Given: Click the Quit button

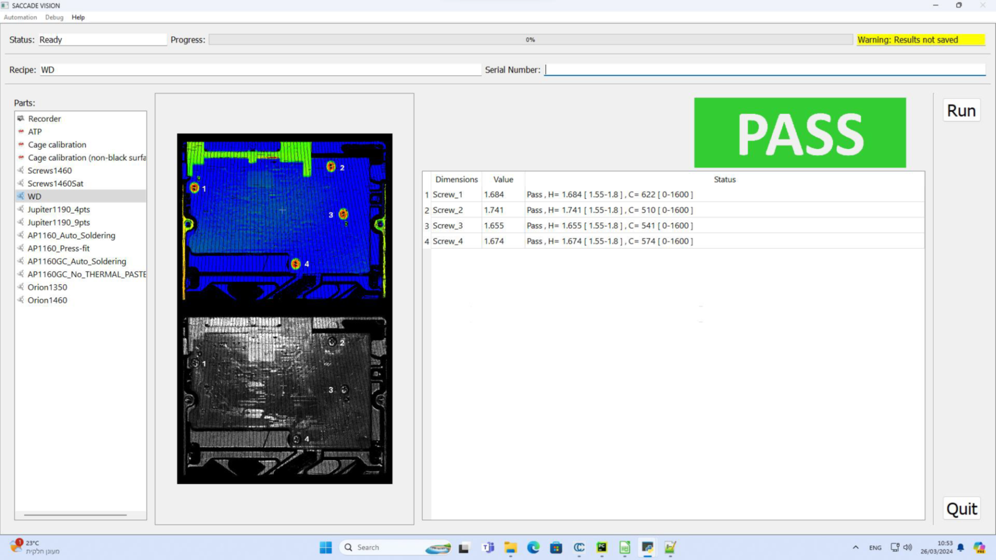Looking at the screenshot, I should click(961, 509).
